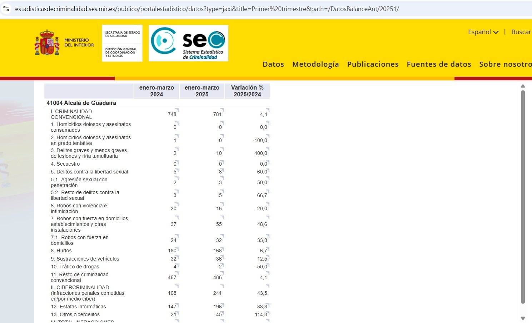Select the Fuentes de datos menu item
Image resolution: width=532 pixels, height=323 pixels.
tap(439, 64)
